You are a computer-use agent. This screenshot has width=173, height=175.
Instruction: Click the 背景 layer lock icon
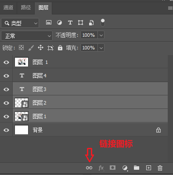tap(159, 130)
